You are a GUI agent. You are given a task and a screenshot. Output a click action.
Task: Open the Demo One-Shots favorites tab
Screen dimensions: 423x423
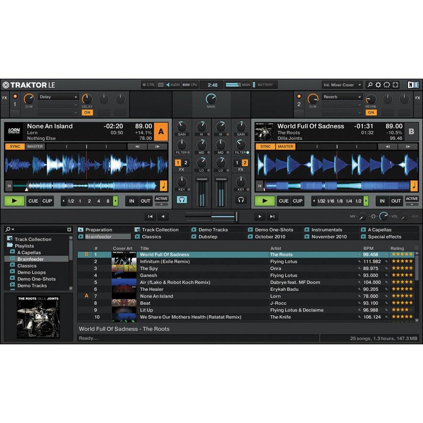pos(274,229)
